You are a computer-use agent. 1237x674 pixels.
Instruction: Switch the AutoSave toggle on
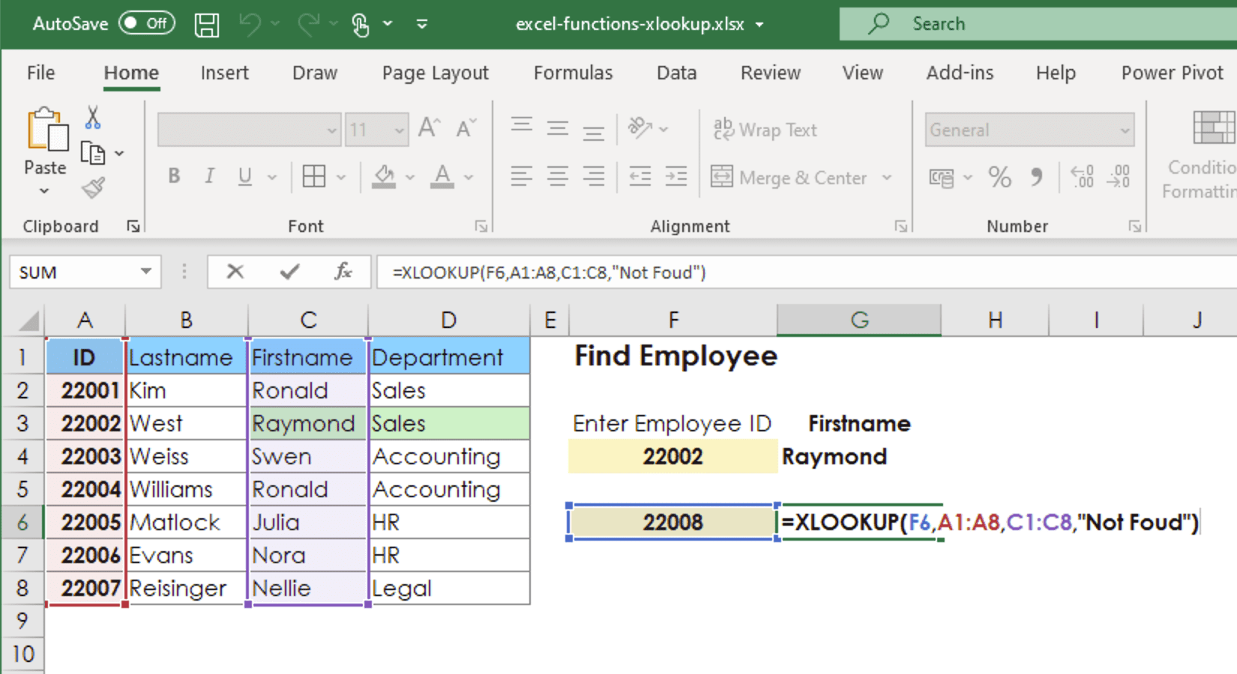tap(147, 23)
